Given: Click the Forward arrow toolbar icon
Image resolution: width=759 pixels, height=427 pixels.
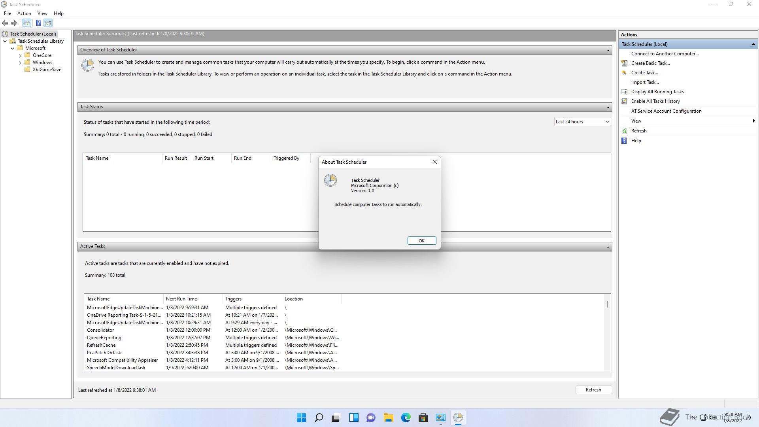Looking at the screenshot, I should [14, 23].
